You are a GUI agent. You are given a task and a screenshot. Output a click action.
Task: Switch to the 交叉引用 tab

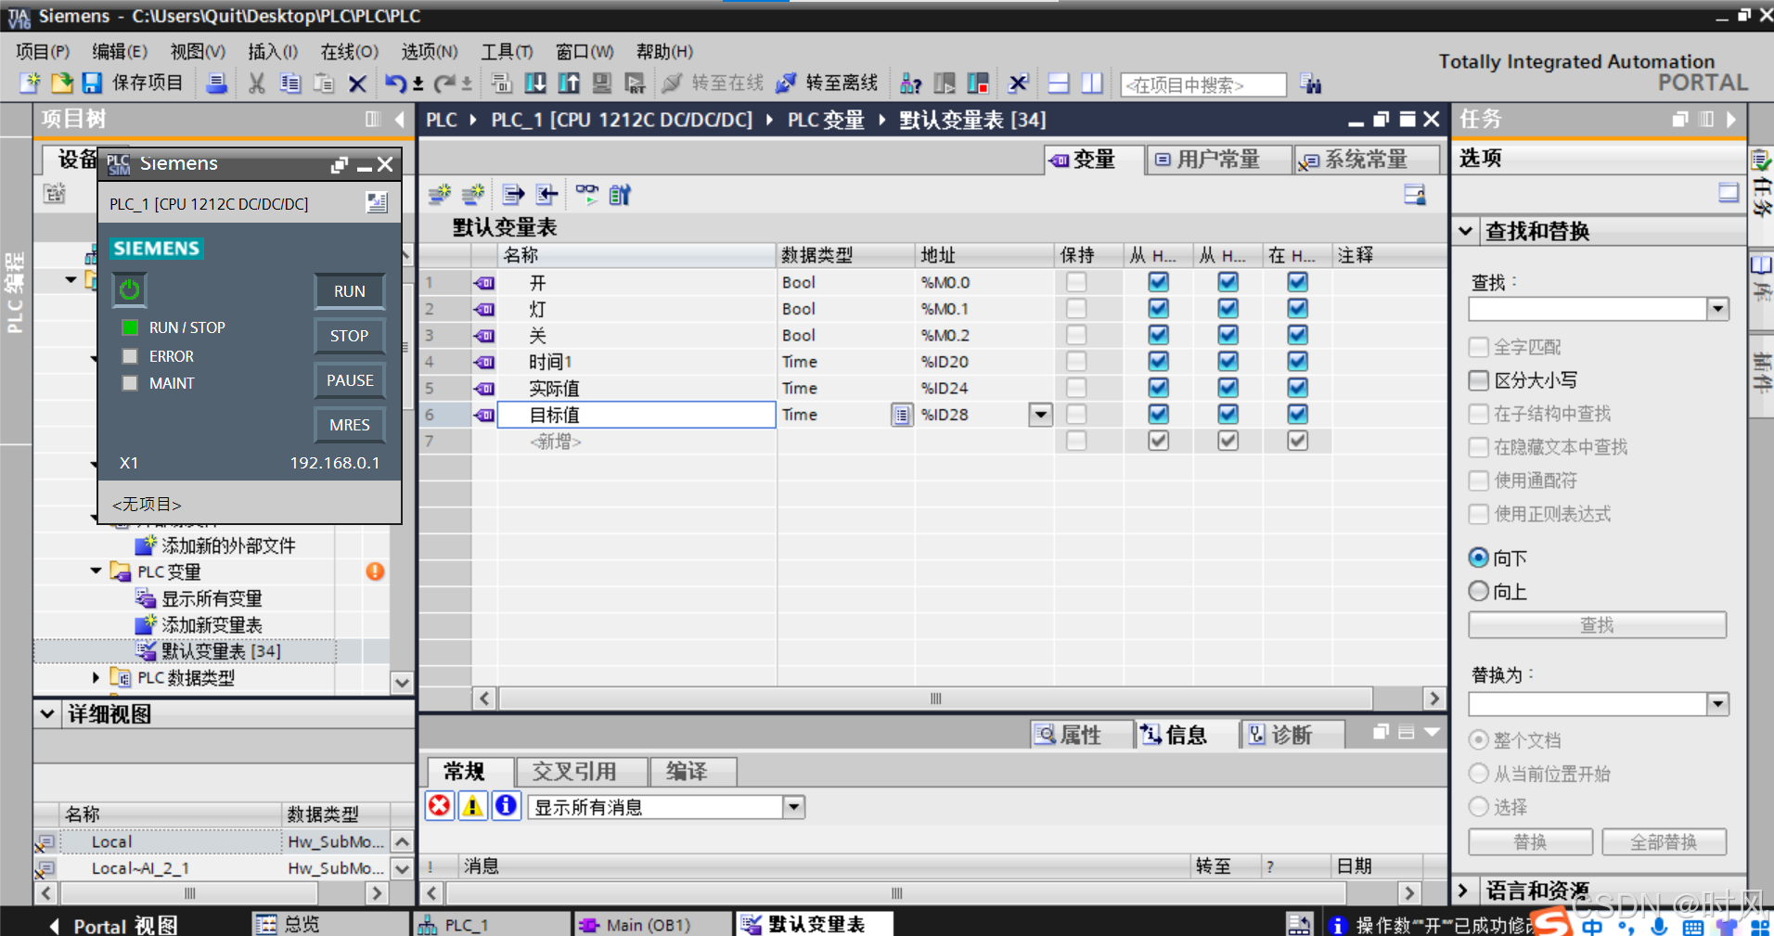581,772
